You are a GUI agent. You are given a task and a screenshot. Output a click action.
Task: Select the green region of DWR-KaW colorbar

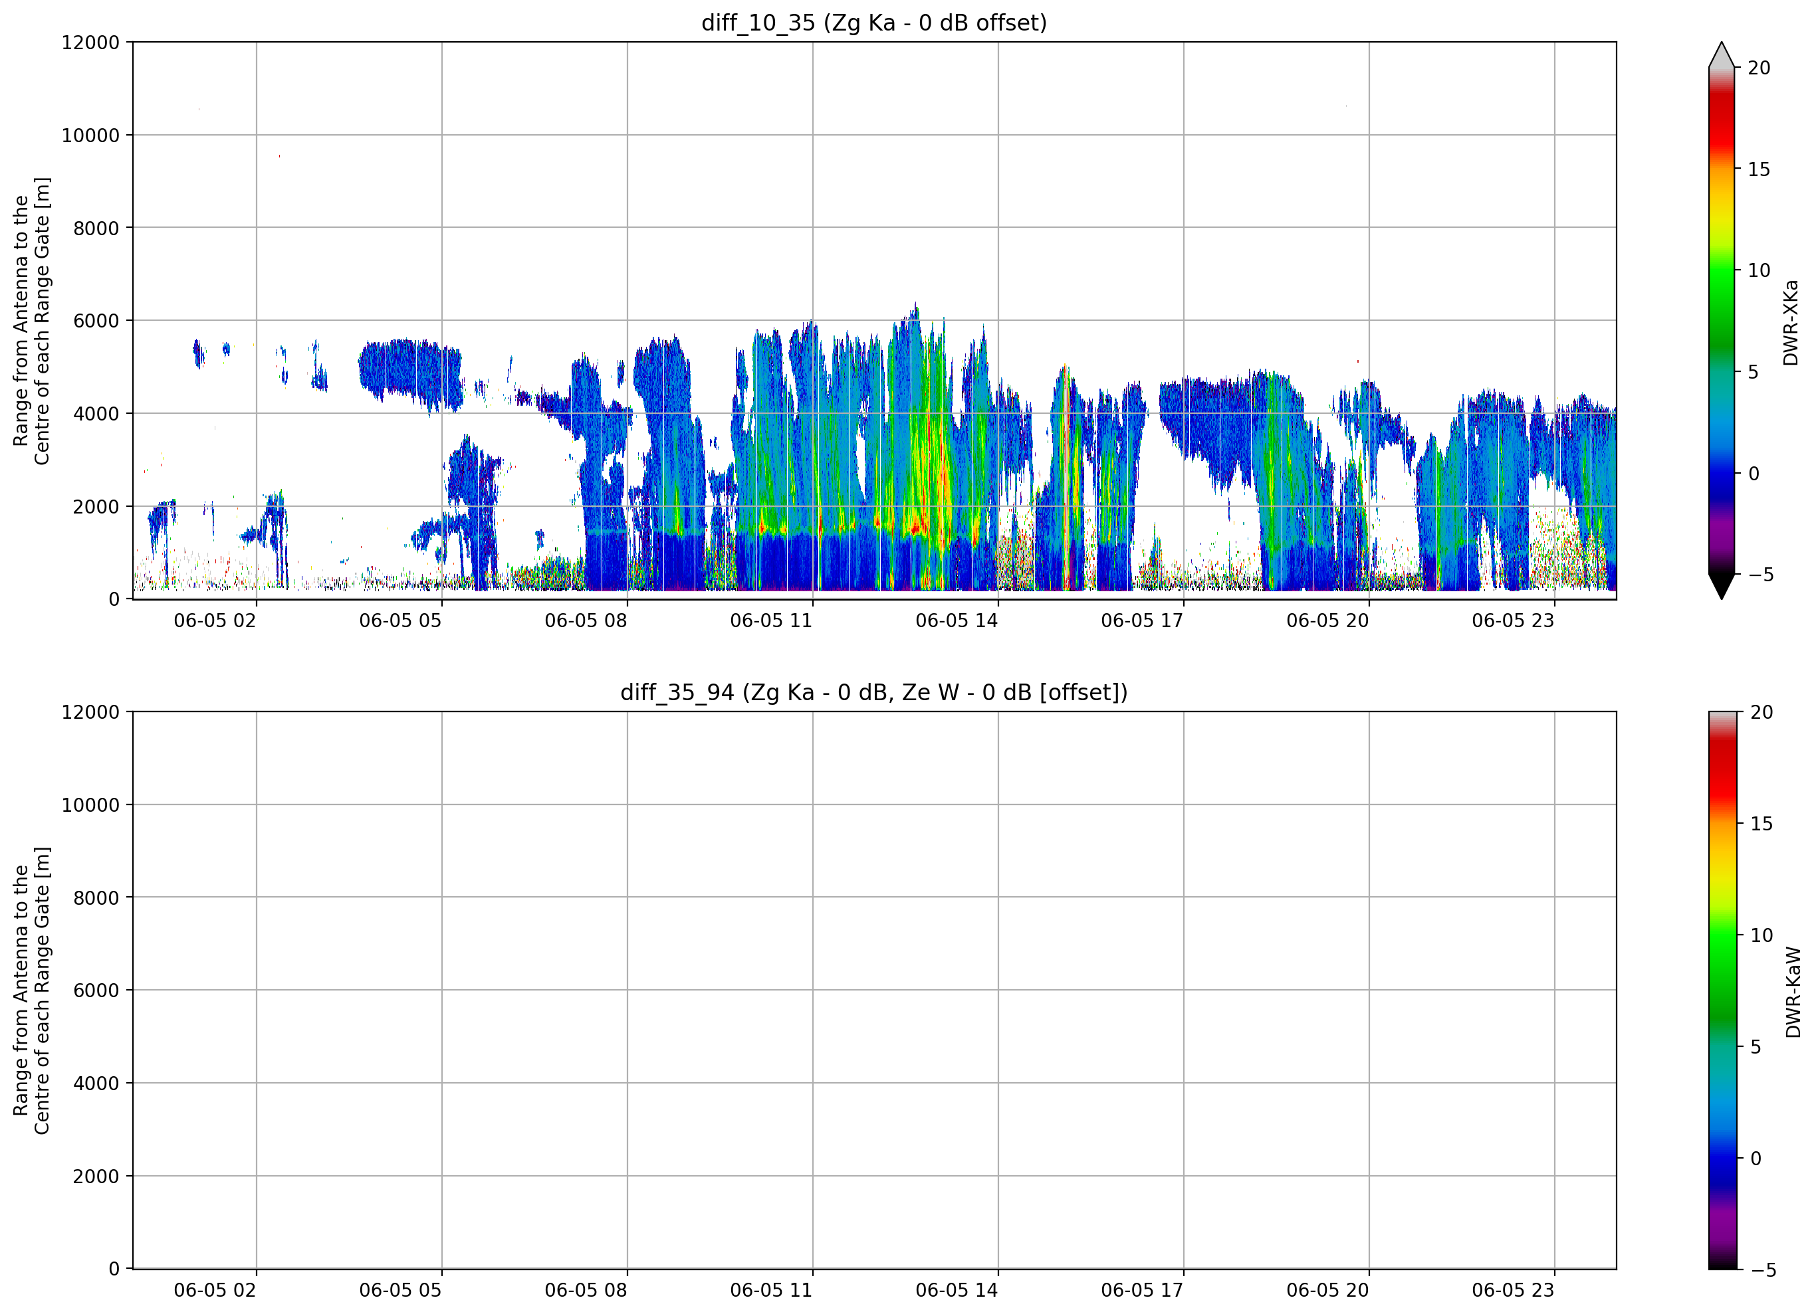1723,965
